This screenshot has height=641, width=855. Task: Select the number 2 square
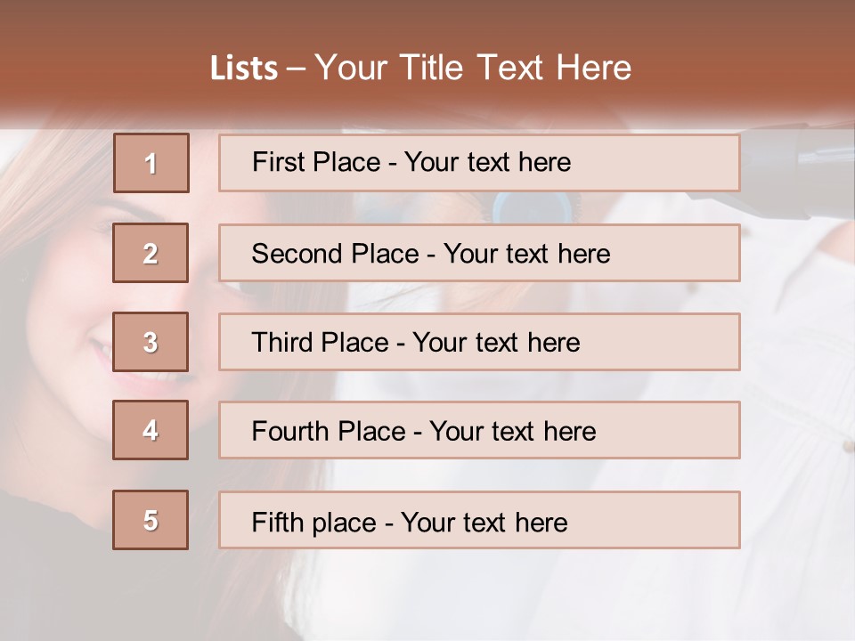(x=151, y=253)
